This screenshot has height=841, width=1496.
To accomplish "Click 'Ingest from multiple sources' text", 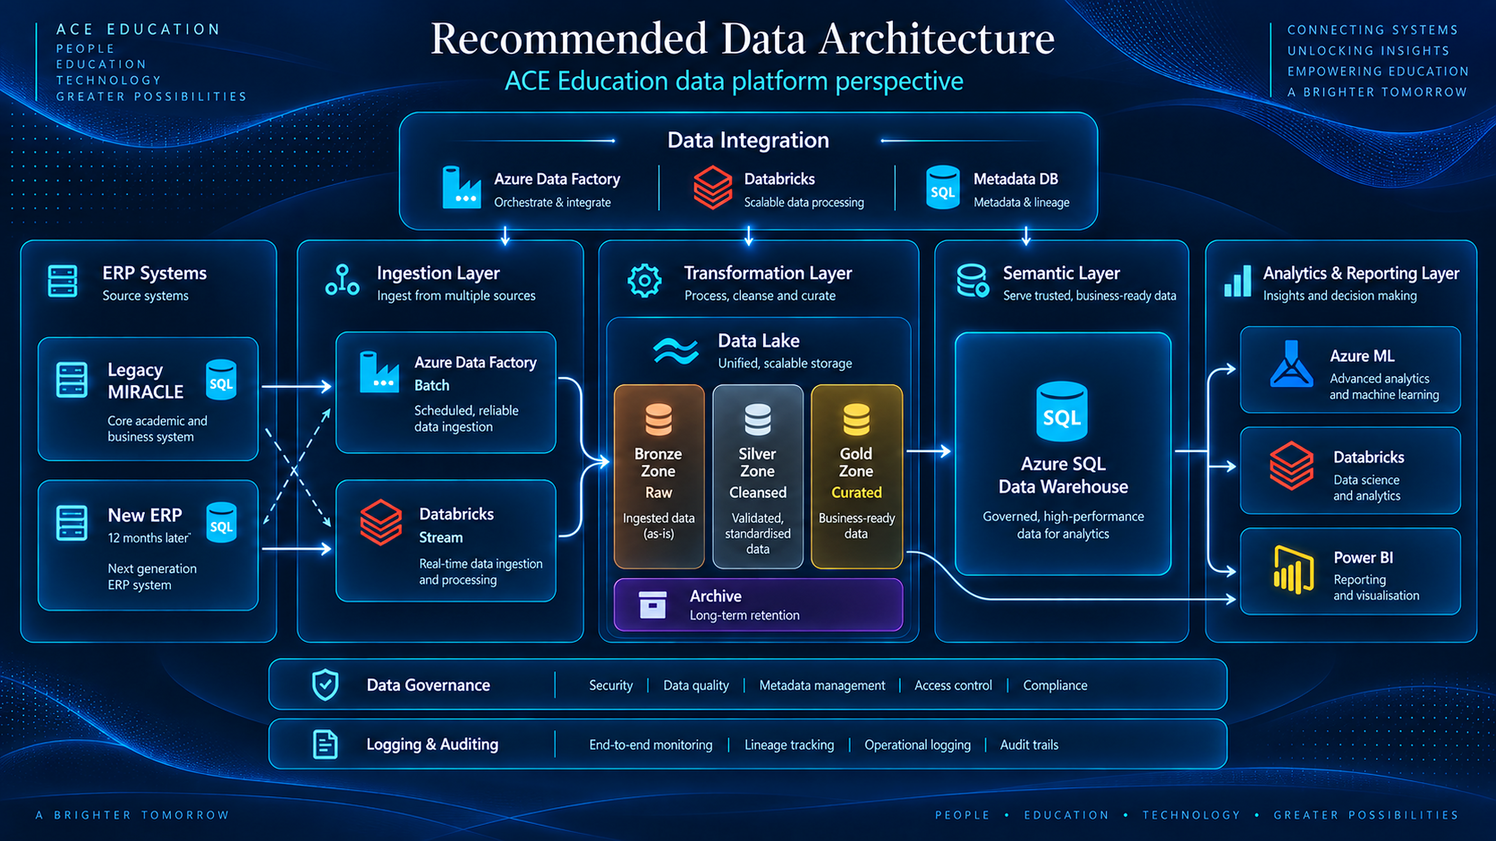I will click(x=456, y=296).
